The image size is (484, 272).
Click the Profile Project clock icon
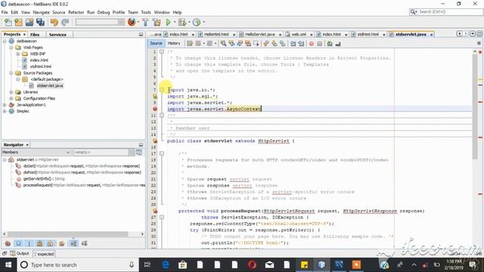tap(197, 22)
